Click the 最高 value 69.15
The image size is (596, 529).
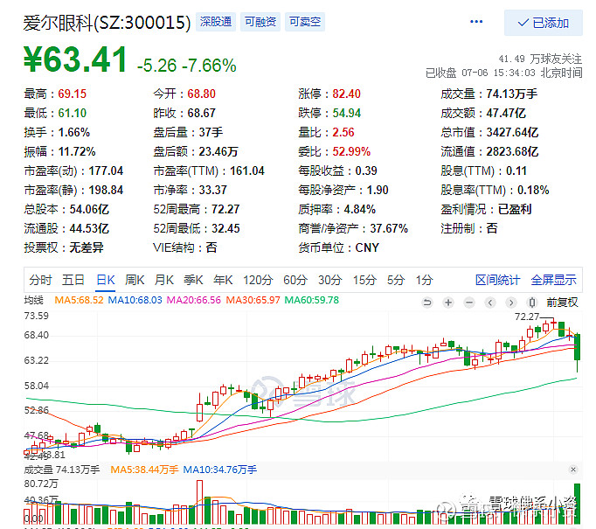pos(73,94)
